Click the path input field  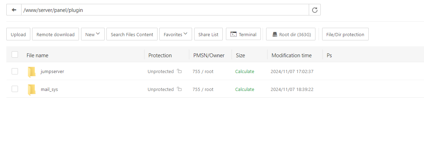[x=164, y=10]
